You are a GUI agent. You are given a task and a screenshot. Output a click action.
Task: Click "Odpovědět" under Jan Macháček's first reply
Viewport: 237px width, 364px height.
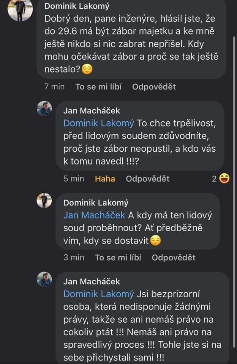(x=148, y=179)
